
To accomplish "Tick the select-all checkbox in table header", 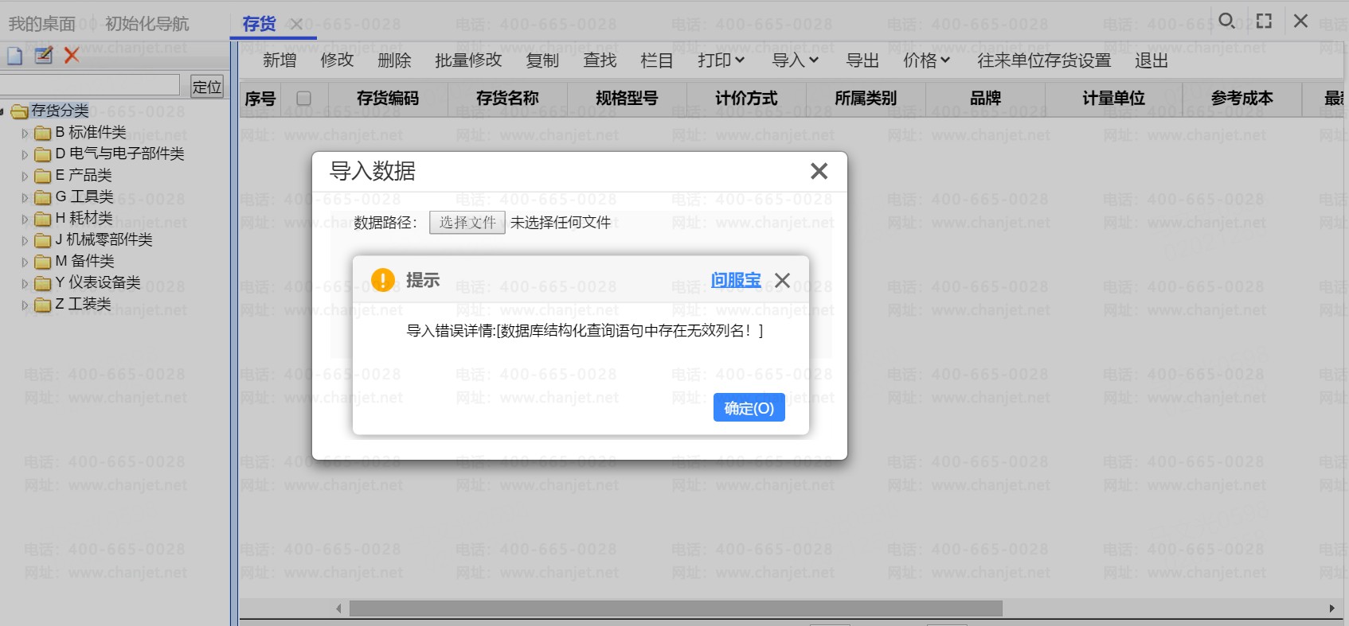I will click(x=303, y=98).
